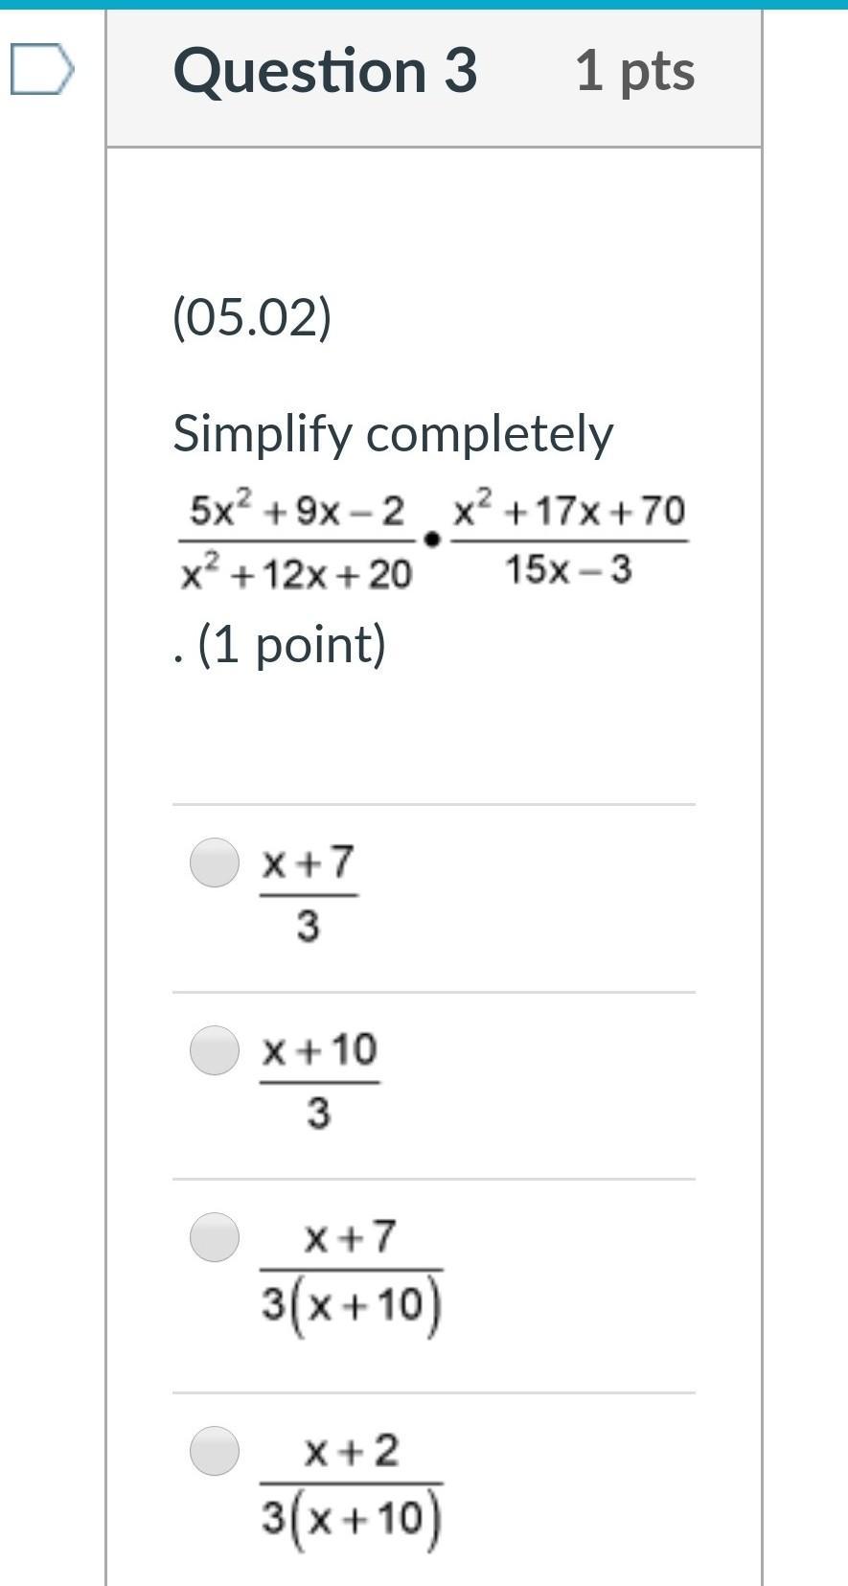Click the 5x²+9x−2 numerator
This screenshot has height=1586, width=848.
click(x=297, y=512)
